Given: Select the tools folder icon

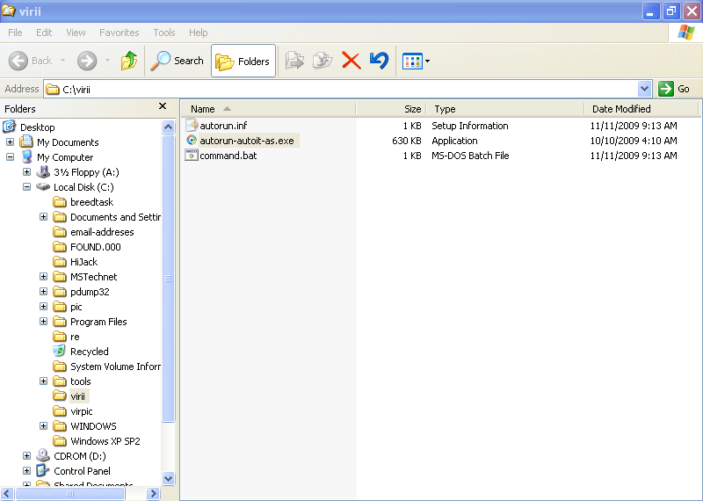Looking at the screenshot, I should pyautogui.click(x=60, y=381).
